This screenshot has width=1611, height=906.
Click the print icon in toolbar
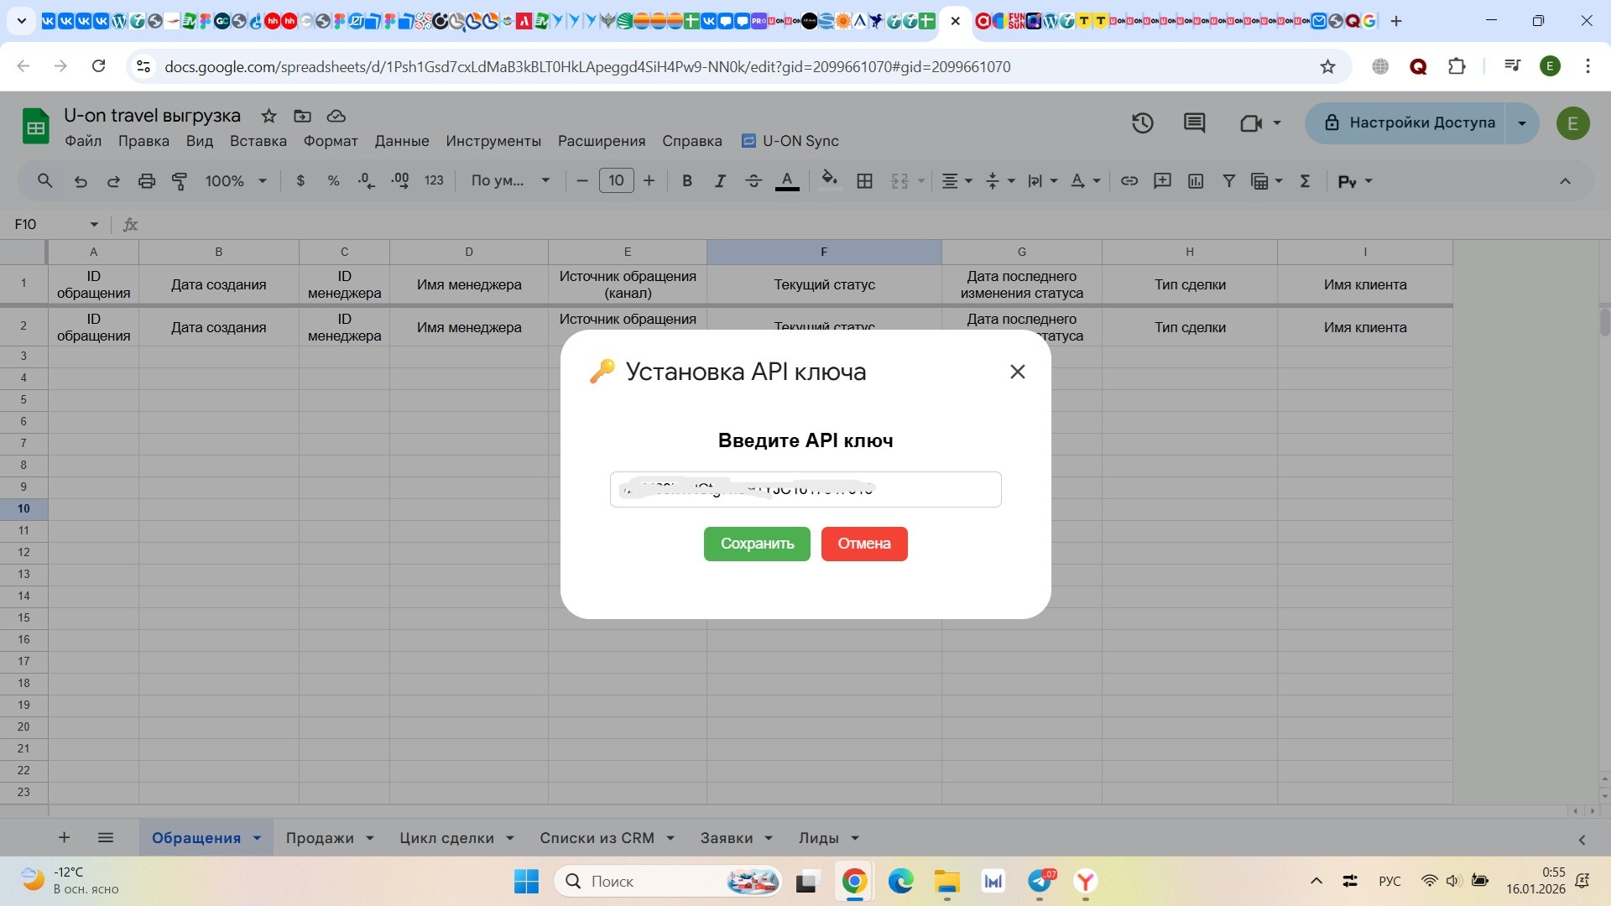tap(147, 181)
